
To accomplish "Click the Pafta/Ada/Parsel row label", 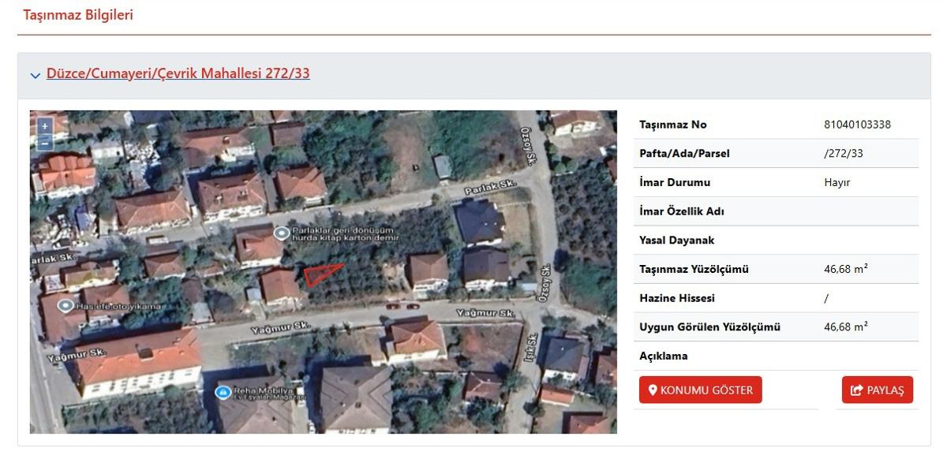I will coord(673,154).
